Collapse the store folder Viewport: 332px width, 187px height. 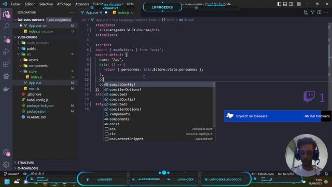tap(21, 72)
